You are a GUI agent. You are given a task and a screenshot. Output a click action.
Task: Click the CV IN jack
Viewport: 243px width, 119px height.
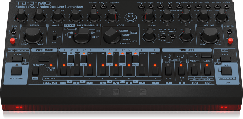170,6
